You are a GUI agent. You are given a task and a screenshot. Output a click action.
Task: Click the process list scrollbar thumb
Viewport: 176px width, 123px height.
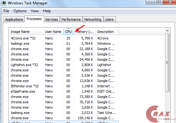pyautogui.click(x=168, y=63)
